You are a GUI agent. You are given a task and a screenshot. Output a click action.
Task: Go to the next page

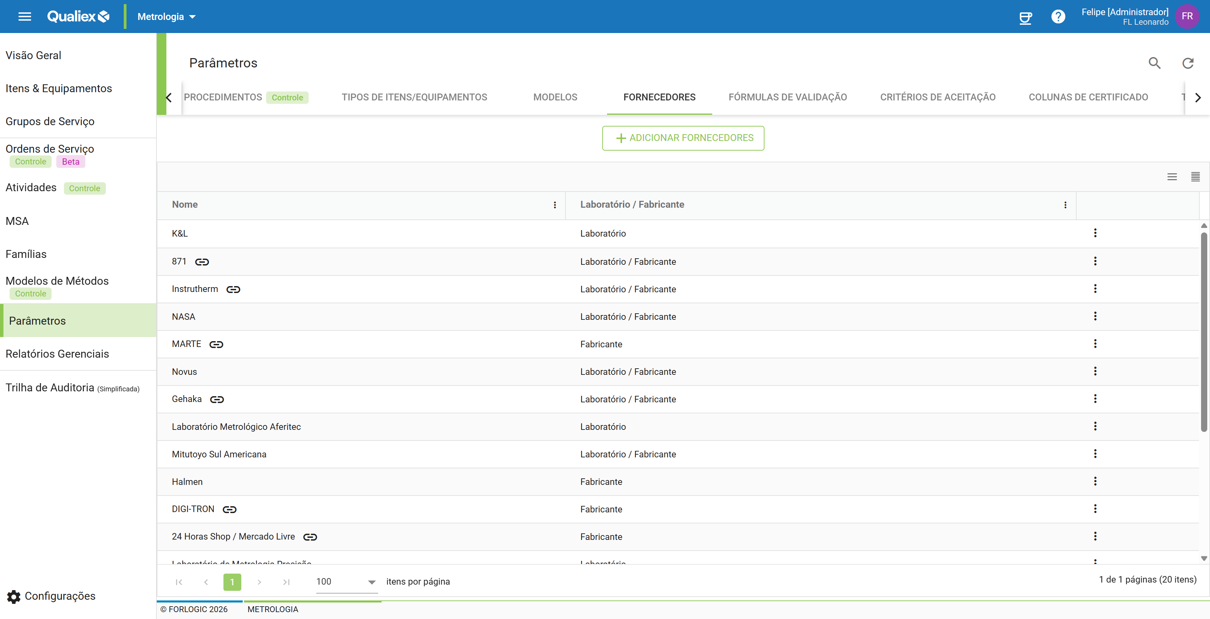(x=259, y=582)
